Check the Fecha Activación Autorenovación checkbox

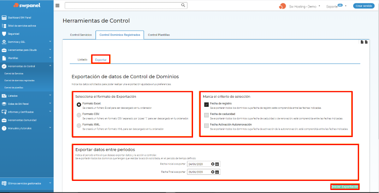(206, 125)
